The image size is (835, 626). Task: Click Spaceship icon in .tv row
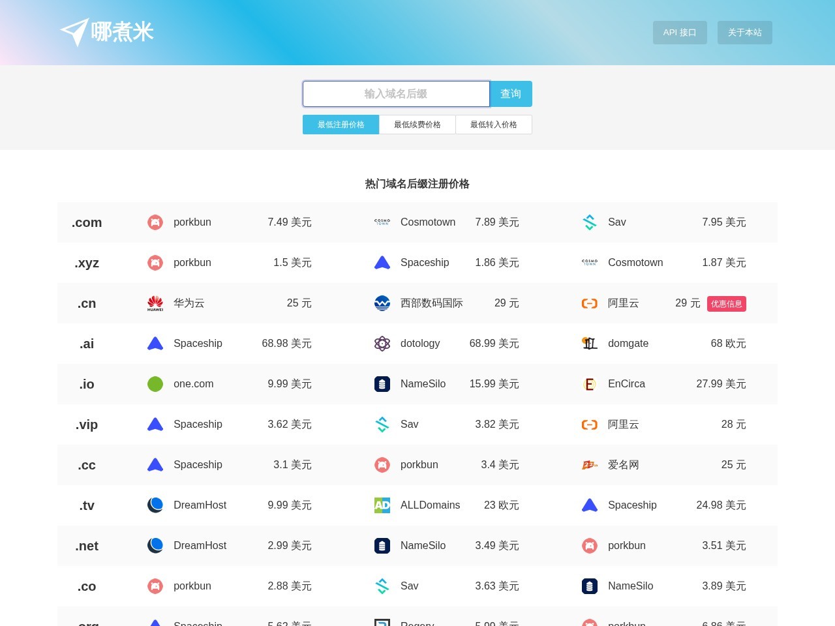pyautogui.click(x=590, y=505)
